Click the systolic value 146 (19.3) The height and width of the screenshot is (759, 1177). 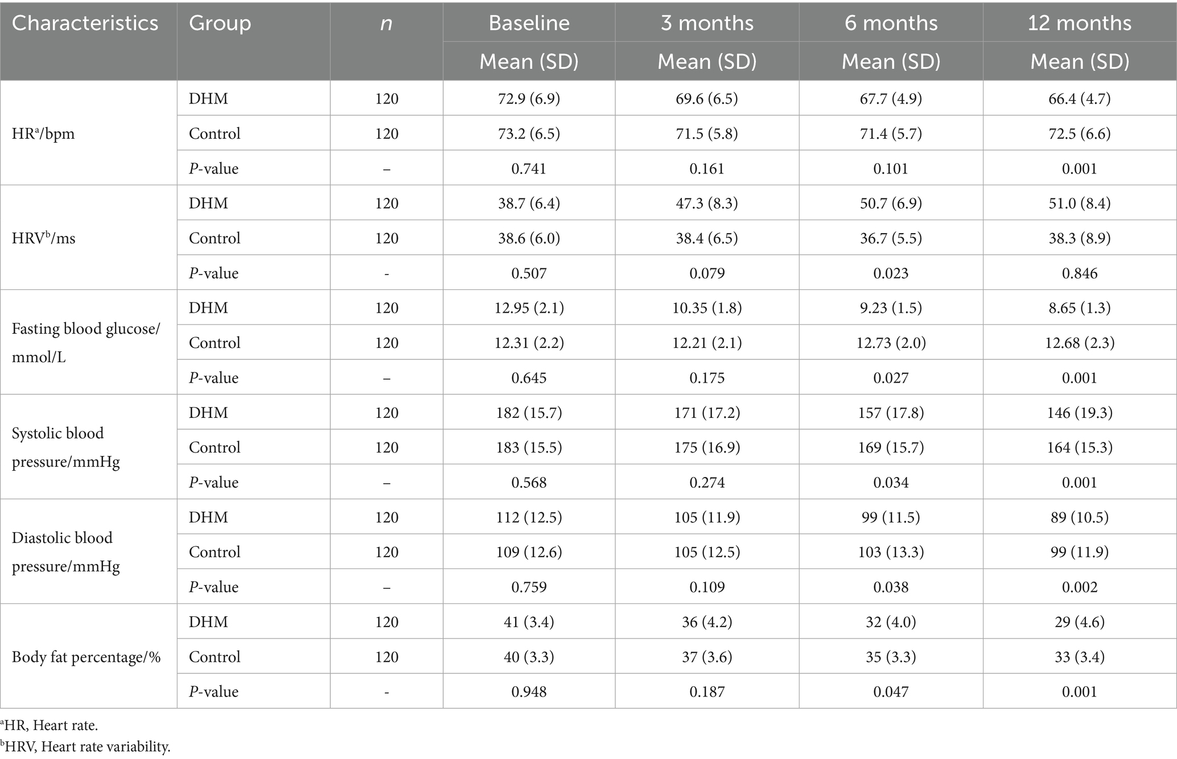coord(1079,412)
